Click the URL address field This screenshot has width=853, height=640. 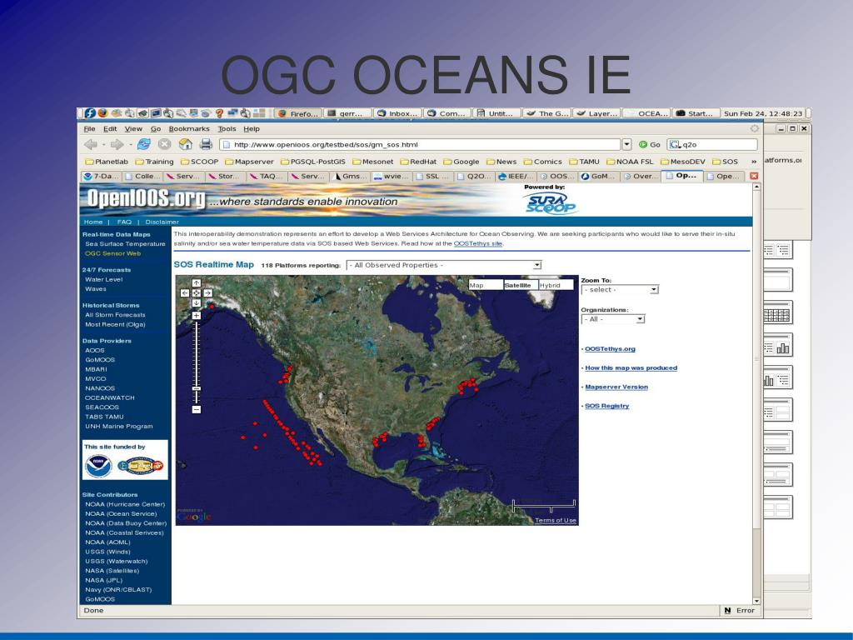pyautogui.click(x=420, y=144)
